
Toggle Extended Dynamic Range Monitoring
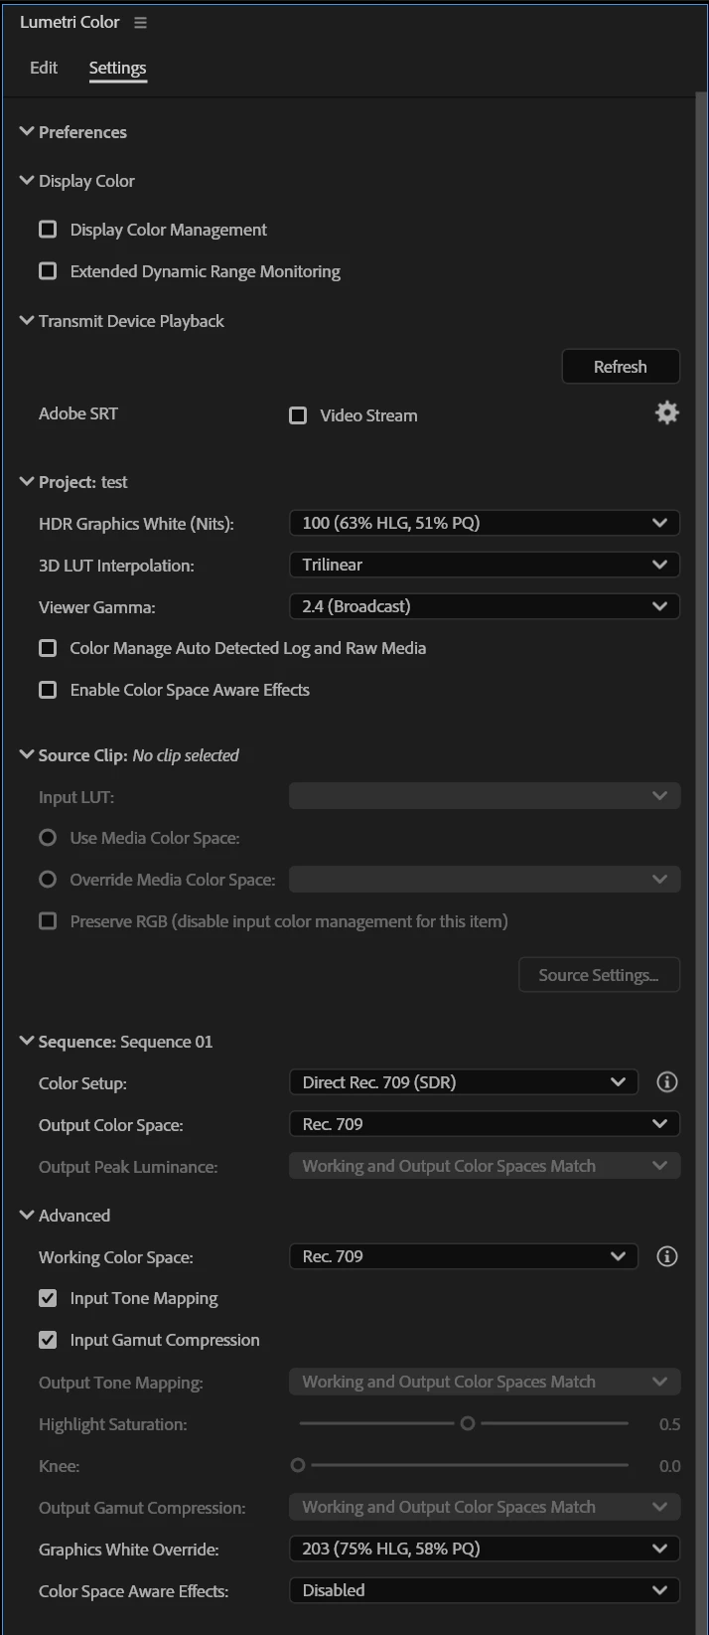click(48, 271)
